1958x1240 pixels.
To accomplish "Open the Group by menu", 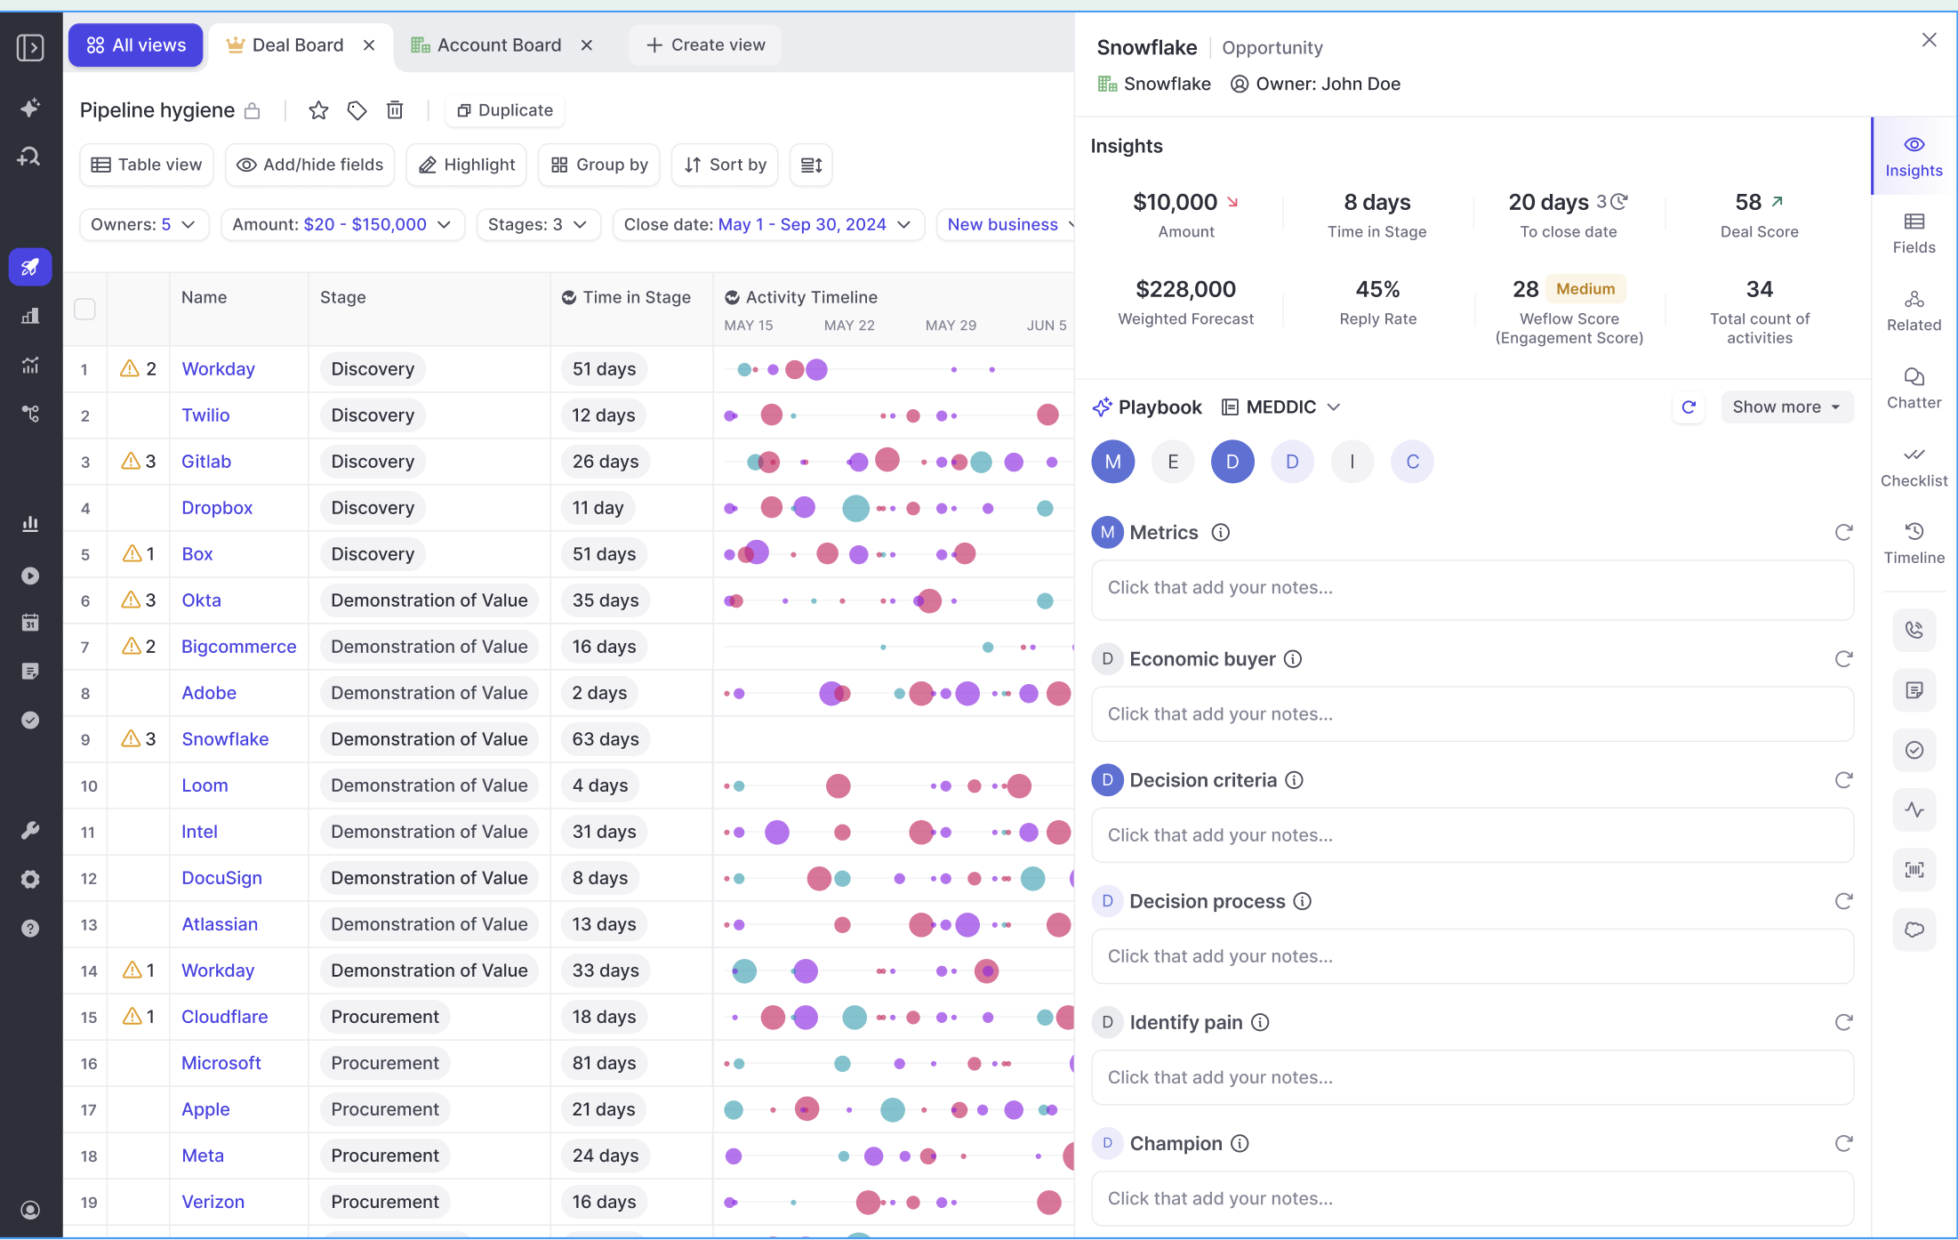I will tap(599, 165).
